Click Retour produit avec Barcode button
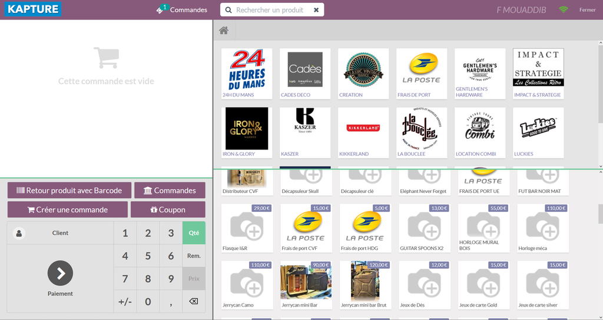Image resolution: width=603 pixels, height=320 pixels. (x=69, y=190)
